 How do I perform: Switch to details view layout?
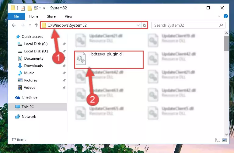point(218,140)
